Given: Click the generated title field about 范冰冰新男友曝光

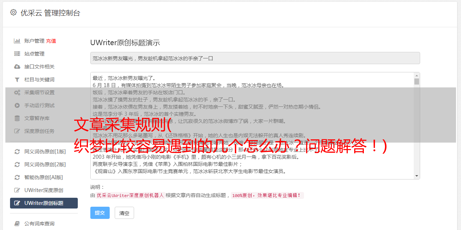Looking at the screenshot, I should (255, 58).
